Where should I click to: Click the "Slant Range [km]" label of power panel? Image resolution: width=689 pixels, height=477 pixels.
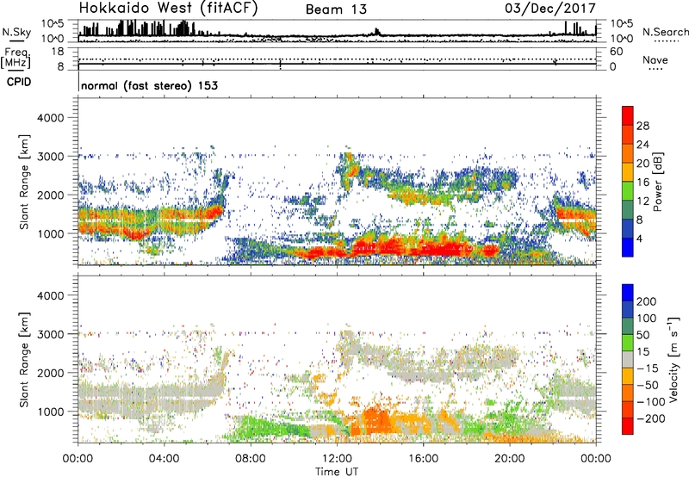click(24, 182)
